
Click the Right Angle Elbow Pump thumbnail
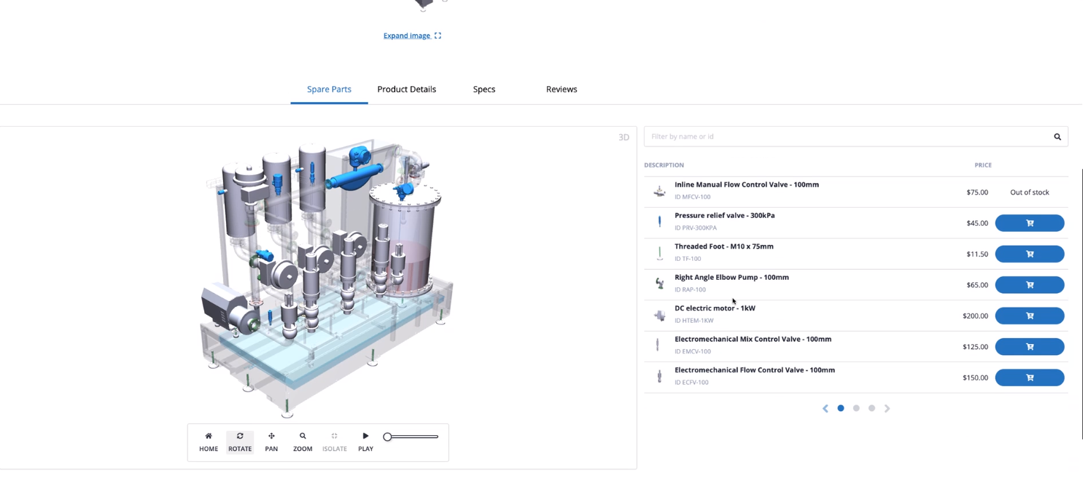coord(659,283)
